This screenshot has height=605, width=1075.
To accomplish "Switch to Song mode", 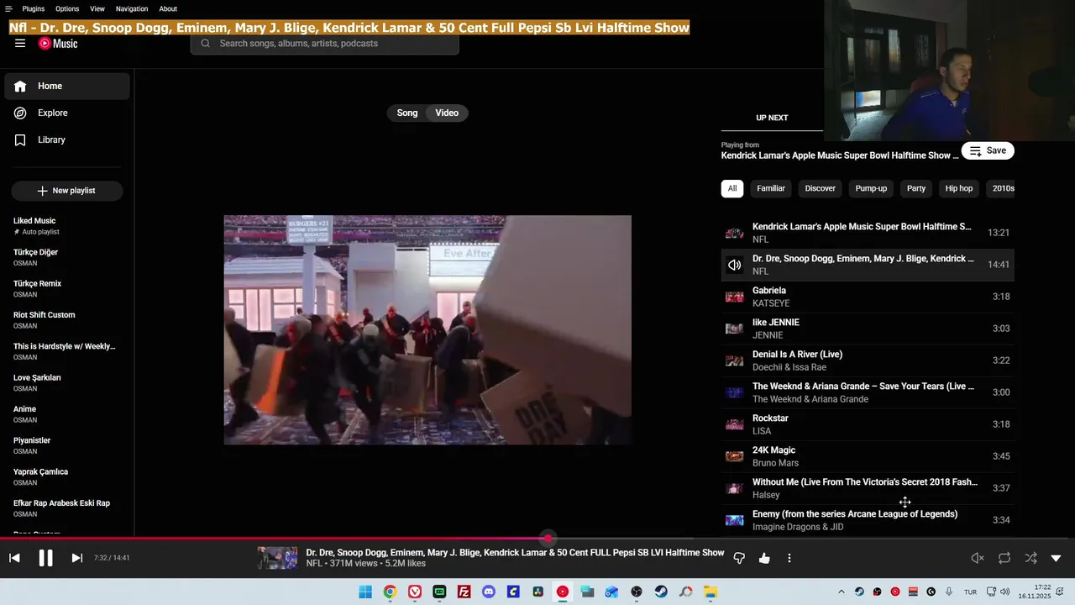I will [407, 113].
